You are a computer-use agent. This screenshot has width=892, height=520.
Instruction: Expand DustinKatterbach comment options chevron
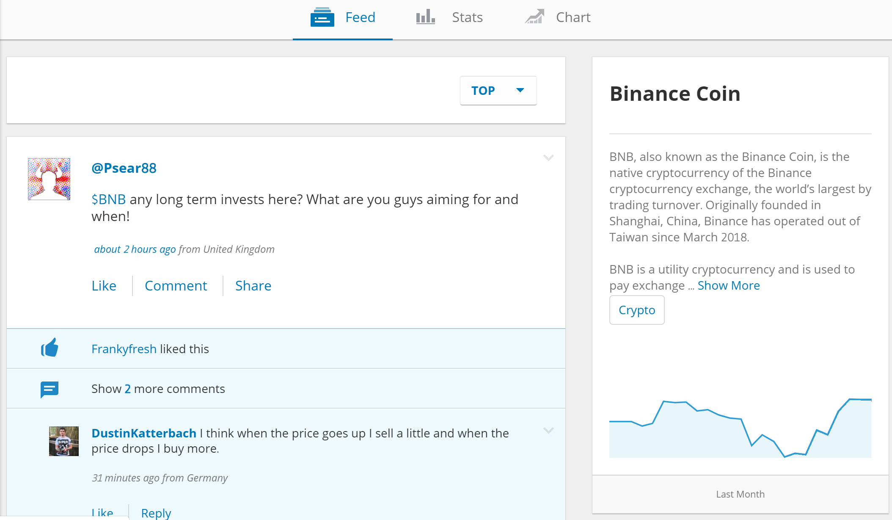click(548, 431)
